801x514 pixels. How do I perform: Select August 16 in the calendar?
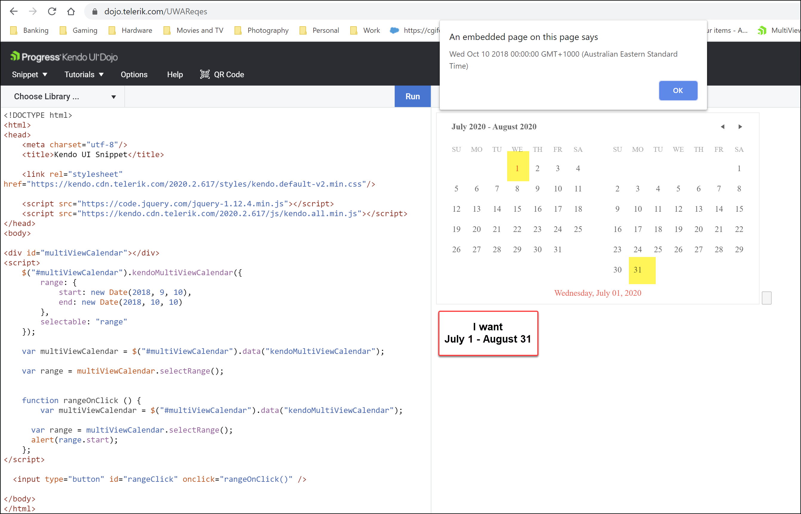click(x=617, y=229)
